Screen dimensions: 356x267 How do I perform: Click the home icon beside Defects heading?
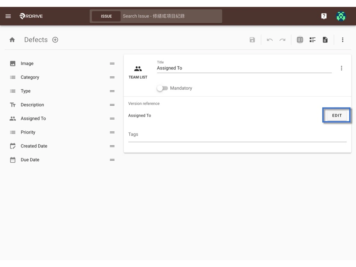(x=12, y=40)
